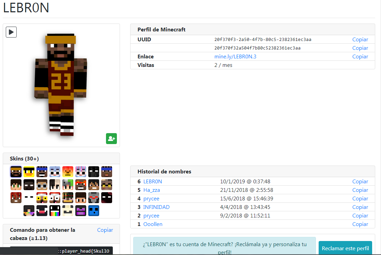Copy the undashed UUID with Copiar
Image resolution: width=381 pixels, height=255 pixels.
pyautogui.click(x=360, y=48)
